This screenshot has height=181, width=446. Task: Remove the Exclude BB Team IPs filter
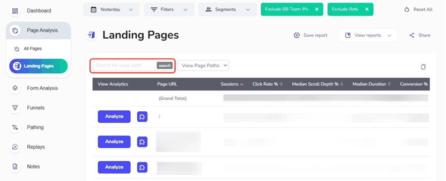click(317, 9)
